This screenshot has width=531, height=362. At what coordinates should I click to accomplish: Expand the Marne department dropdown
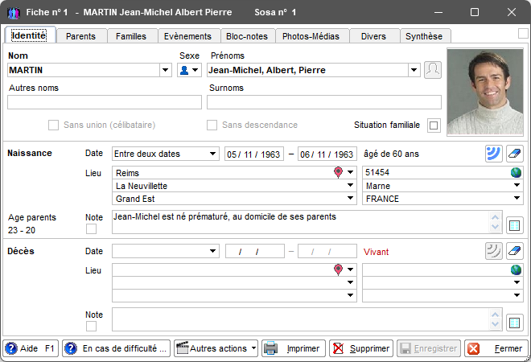[517, 185]
